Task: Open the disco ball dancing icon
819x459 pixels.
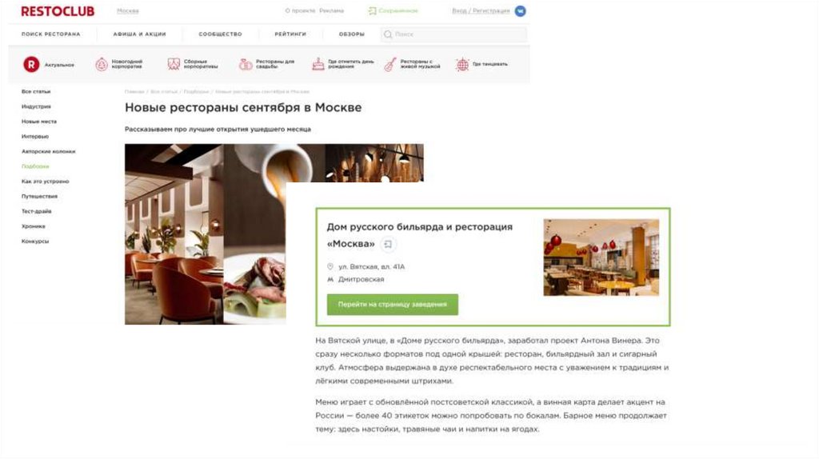Action: coord(462,64)
